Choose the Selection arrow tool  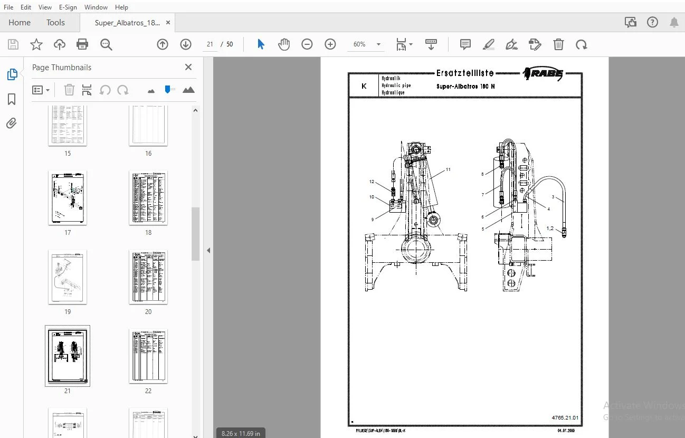click(261, 45)
